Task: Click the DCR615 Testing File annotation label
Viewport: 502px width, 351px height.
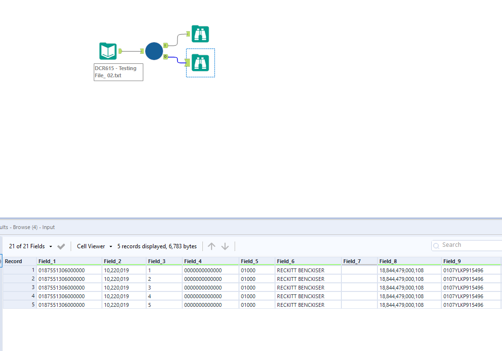Action: pyautogui.click(x=118, y=72)
